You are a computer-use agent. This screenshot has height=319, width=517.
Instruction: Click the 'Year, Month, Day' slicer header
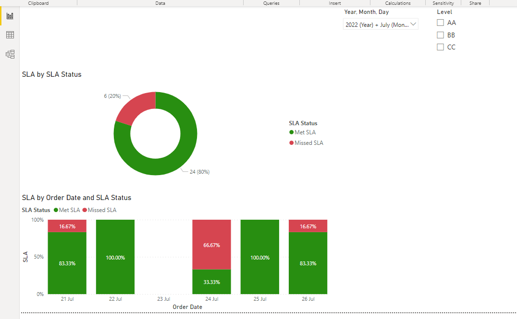pos(366,12)
